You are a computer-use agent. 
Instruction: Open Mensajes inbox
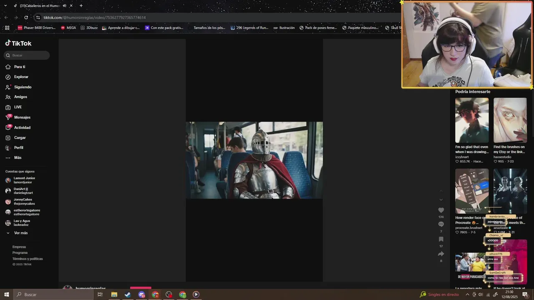(18, 117)
